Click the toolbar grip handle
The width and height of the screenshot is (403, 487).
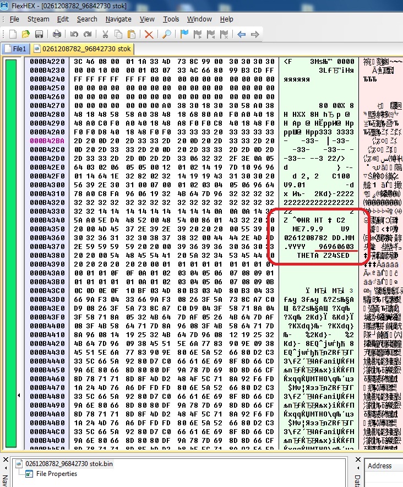click(3, 34)
